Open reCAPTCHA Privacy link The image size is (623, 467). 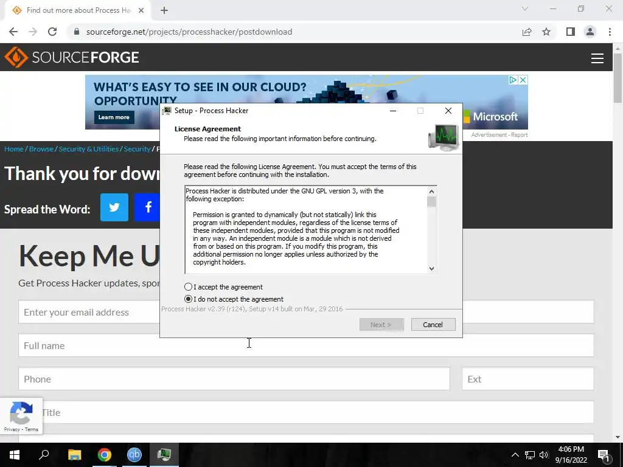click(12, 429)
